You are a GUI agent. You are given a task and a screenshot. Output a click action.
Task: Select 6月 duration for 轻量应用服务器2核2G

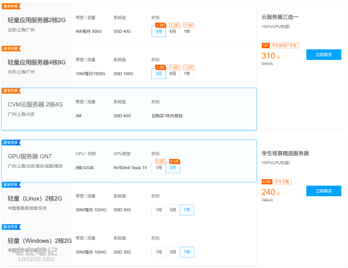point(173,32)
